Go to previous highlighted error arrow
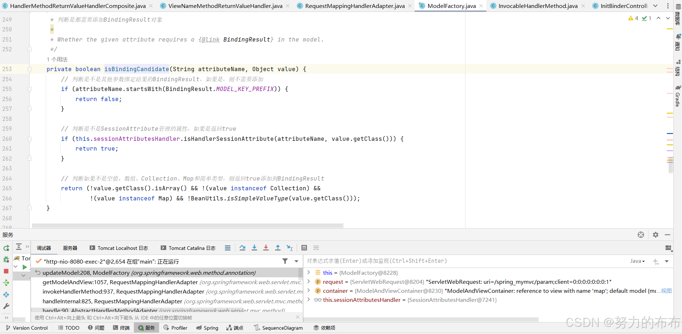Image resolution: width=682 pixels, height=334 pixels. click(x=659, y=18)
